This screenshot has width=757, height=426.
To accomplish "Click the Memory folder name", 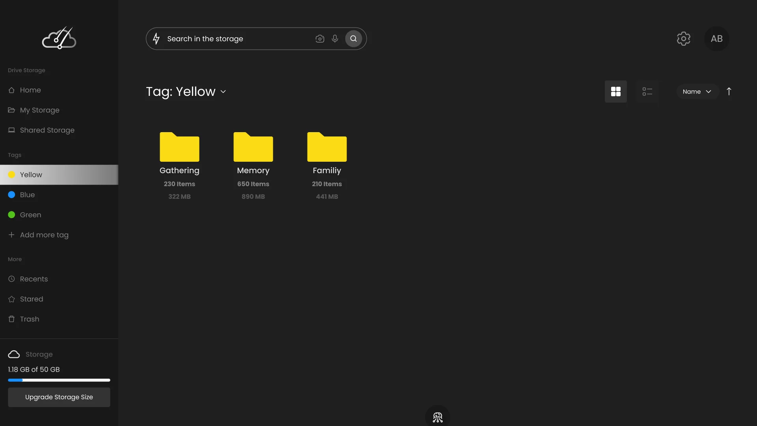I will (x=253, y=170).
